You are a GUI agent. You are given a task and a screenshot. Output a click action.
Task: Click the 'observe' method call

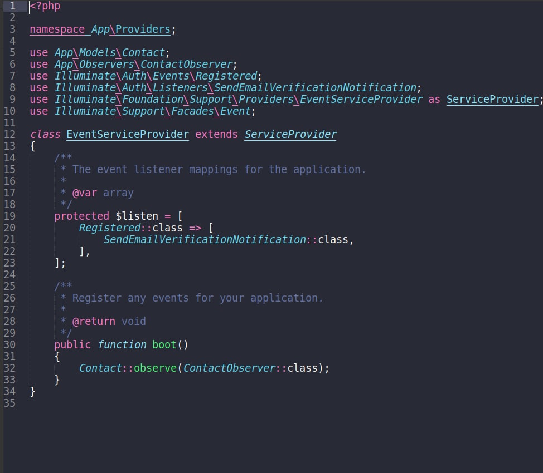(x=156, y=368)
